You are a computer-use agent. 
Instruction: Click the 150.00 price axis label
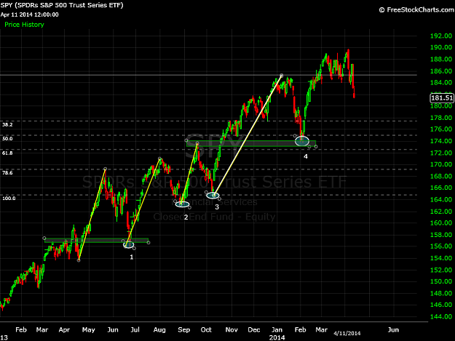coord(440,281)
